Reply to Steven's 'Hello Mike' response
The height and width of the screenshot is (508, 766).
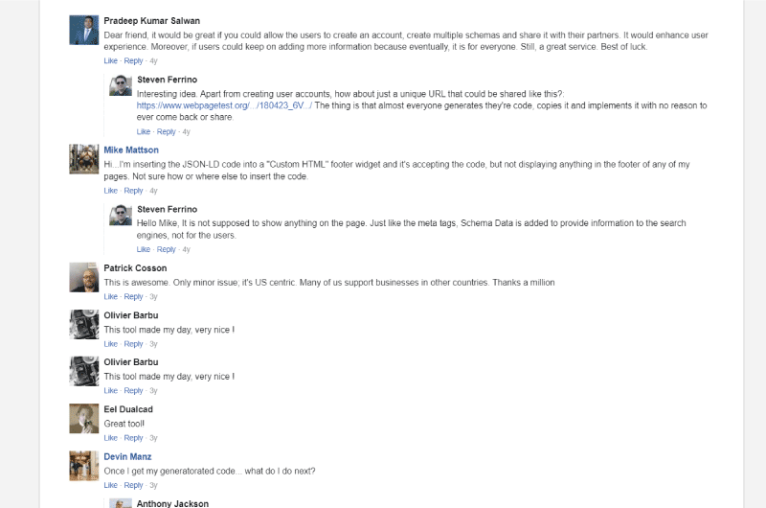(166, 249)
